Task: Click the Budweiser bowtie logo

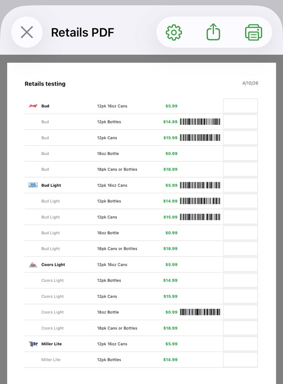Action: click(33, 106)
